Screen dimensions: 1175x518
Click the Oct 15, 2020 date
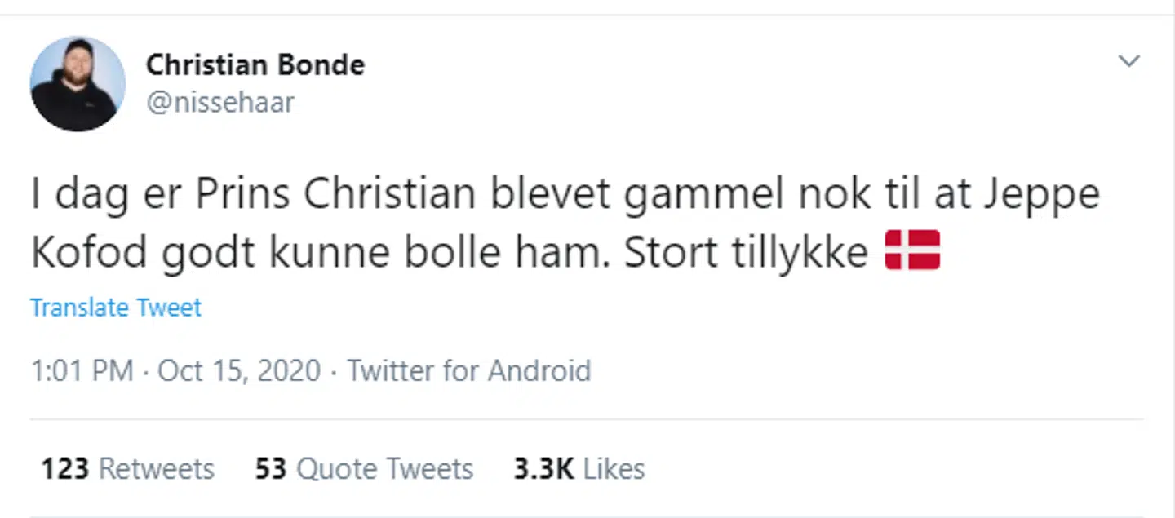(239, 370)
